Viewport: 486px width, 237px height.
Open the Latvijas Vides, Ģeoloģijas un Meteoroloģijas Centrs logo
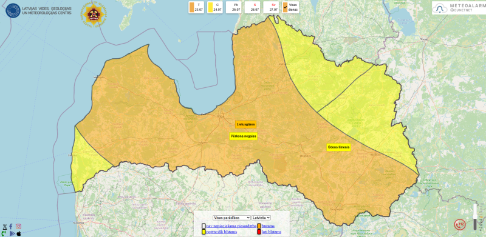[x=39, y=10]
